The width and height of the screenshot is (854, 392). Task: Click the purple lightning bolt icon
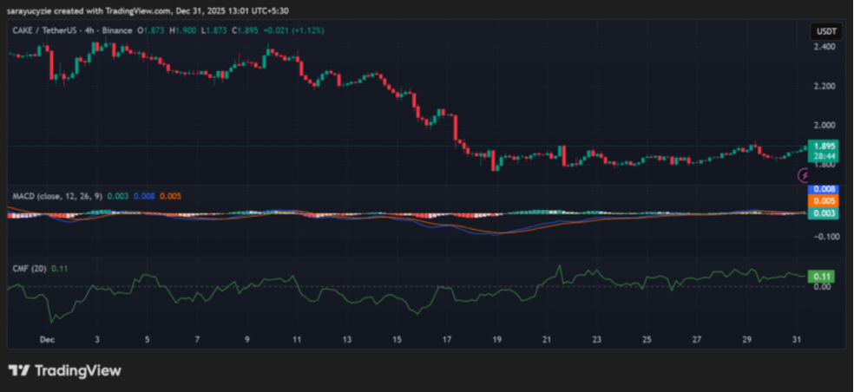[803, 175]
